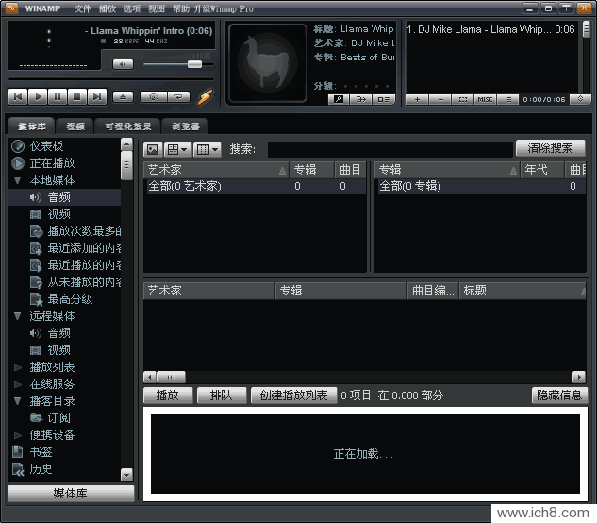
Task: Open 订阅 under 播客目录
Action: (x=58, y=418)
